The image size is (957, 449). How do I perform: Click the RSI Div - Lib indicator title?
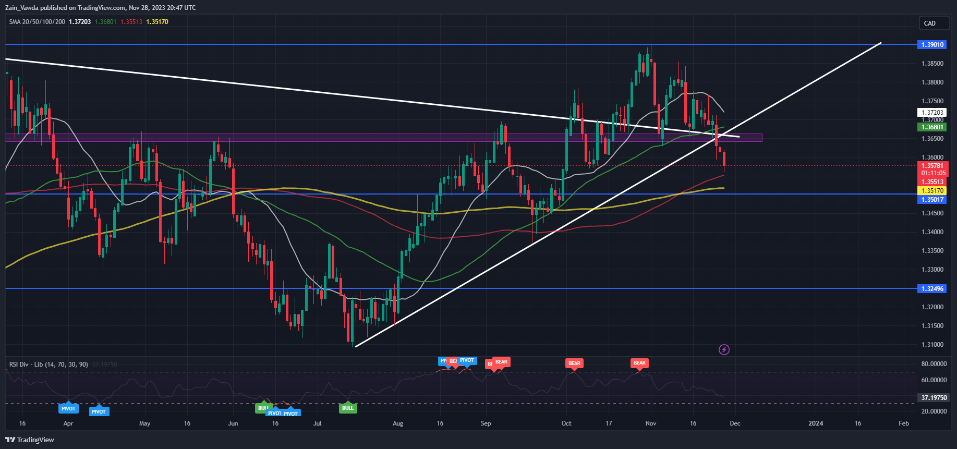(x=49, y=365)
